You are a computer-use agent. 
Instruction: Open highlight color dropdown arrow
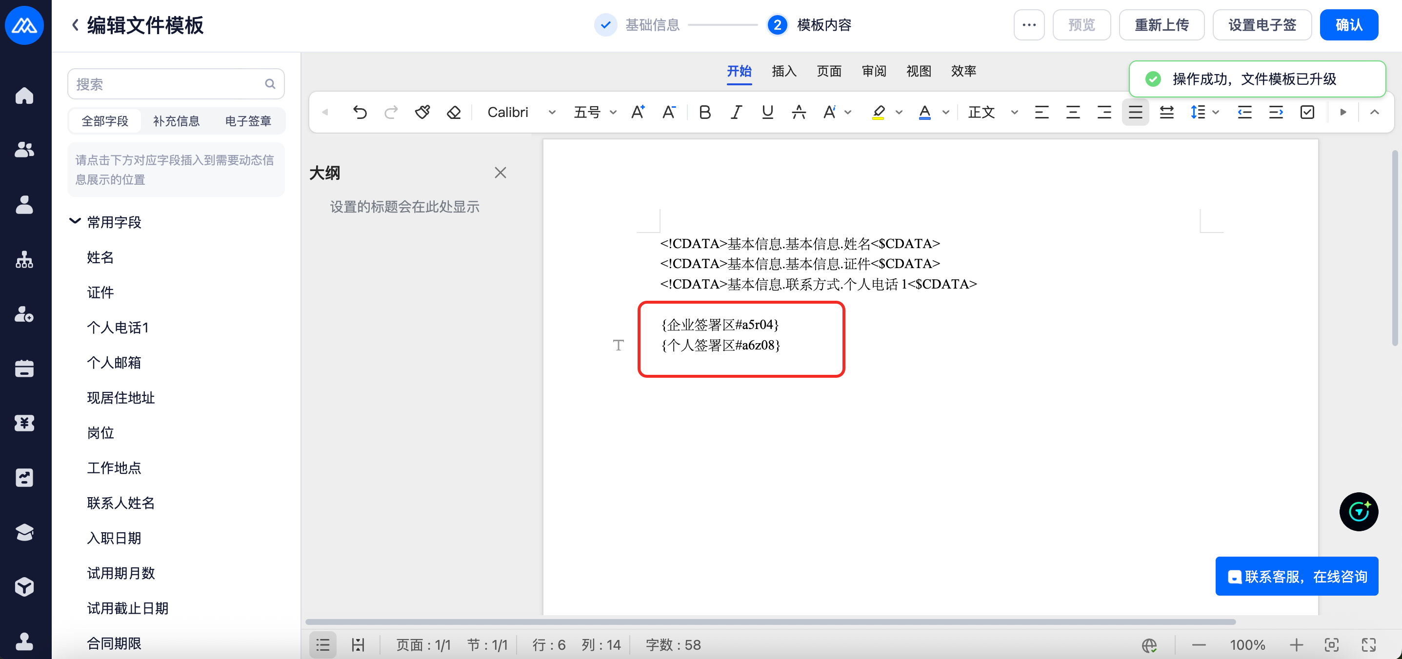tap(899, 113)
